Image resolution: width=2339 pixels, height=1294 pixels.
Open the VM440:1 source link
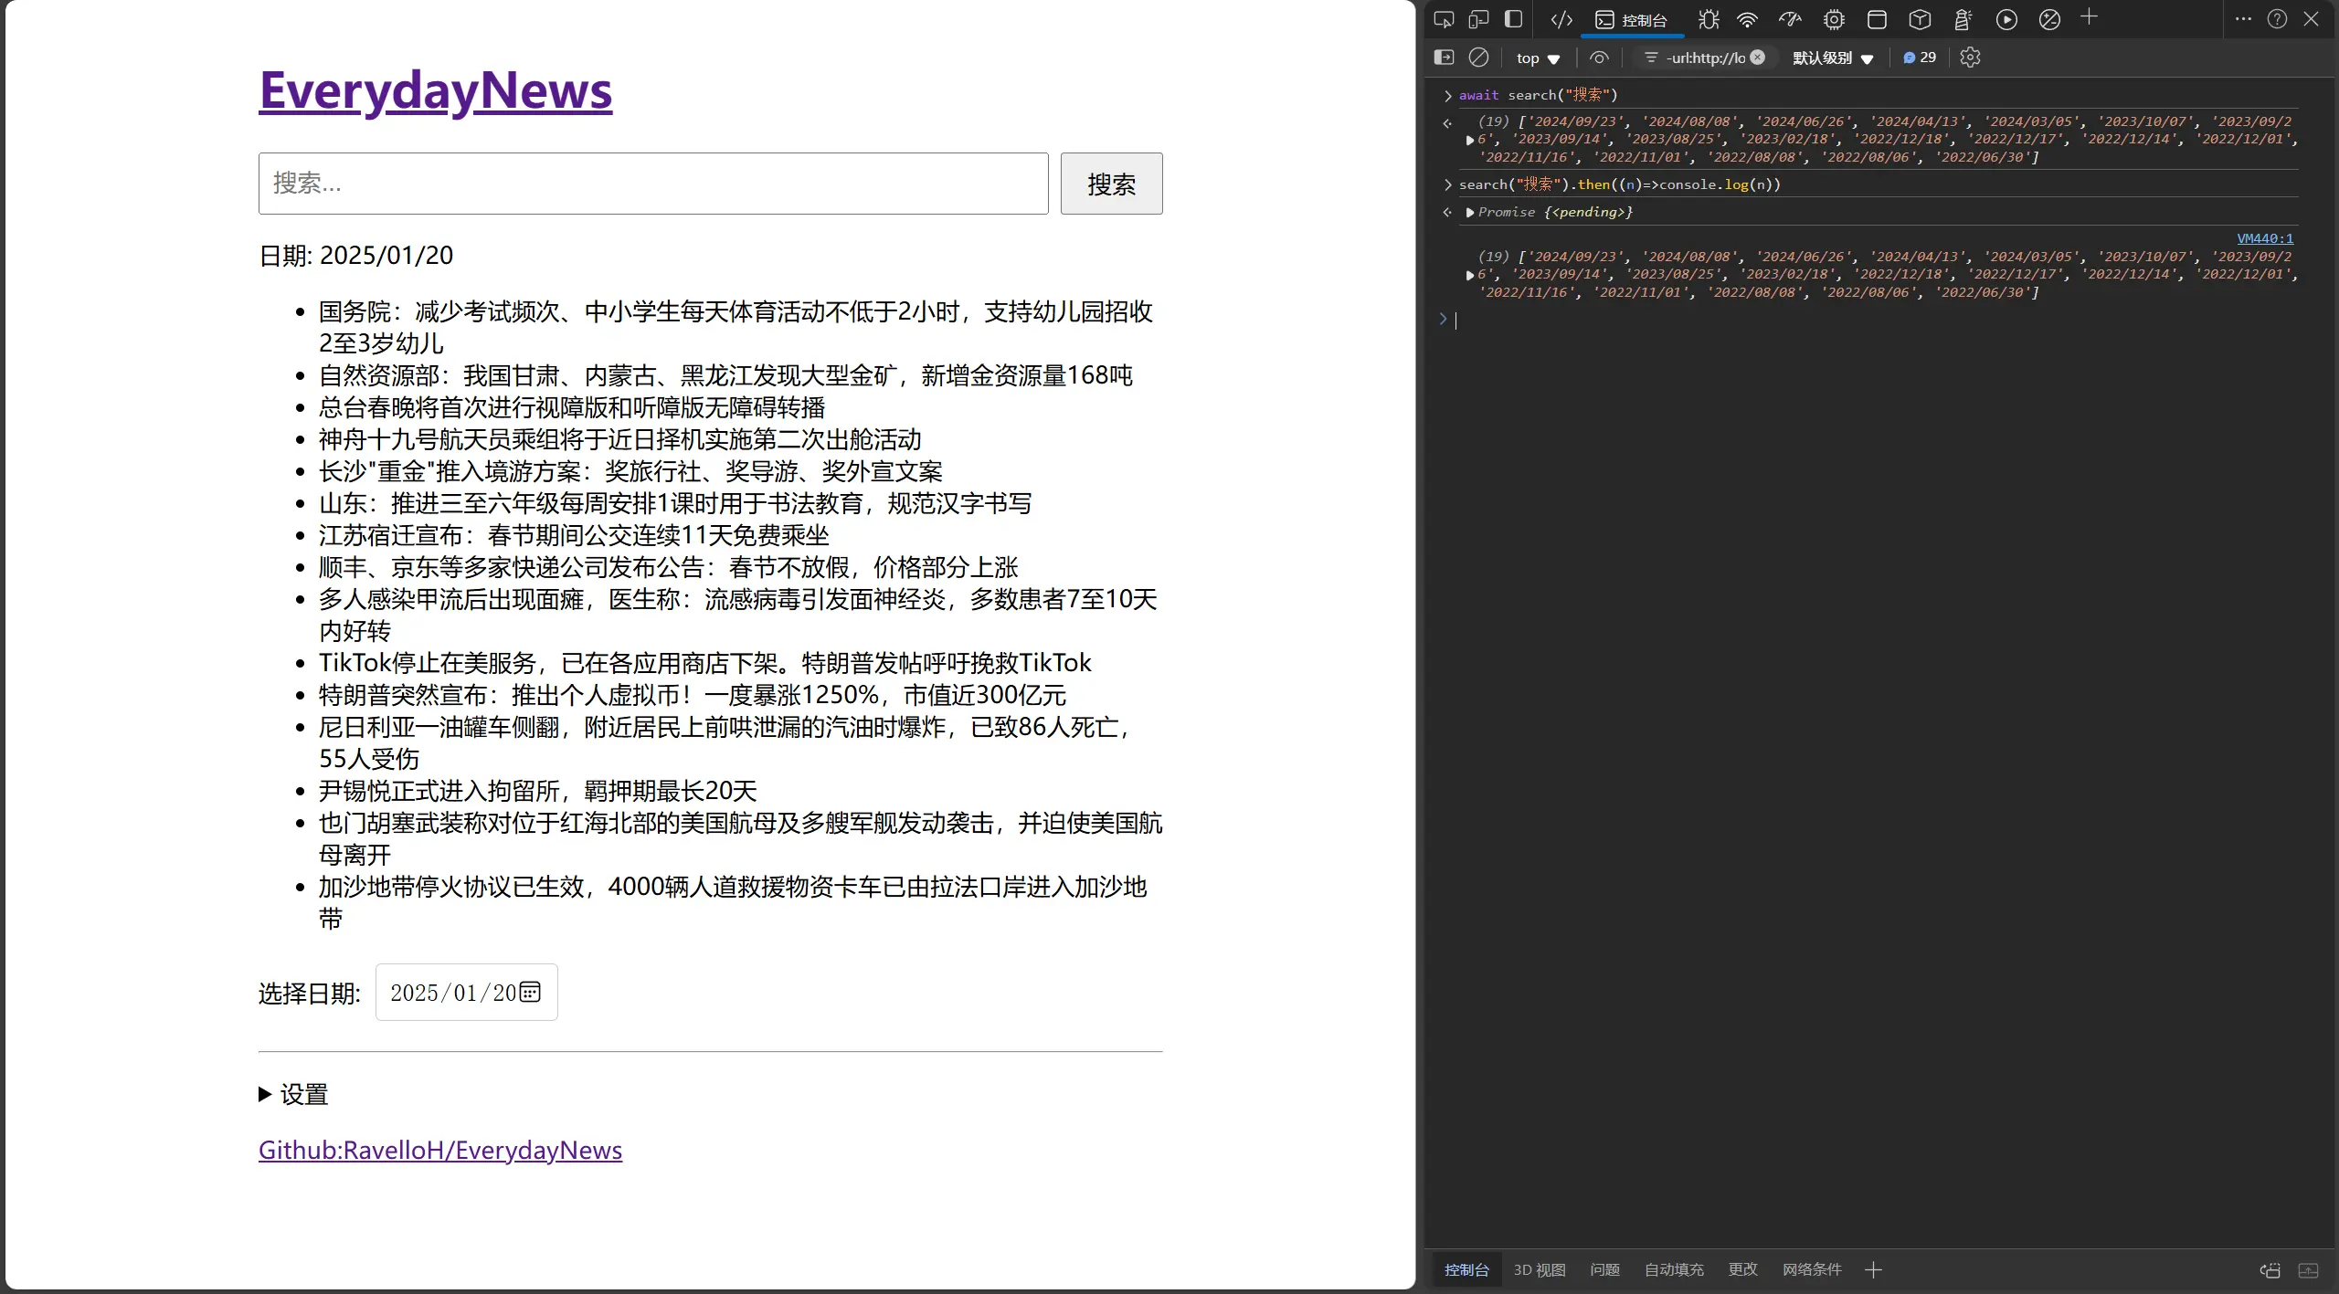pyautogui.click(x=2264, y=238)
